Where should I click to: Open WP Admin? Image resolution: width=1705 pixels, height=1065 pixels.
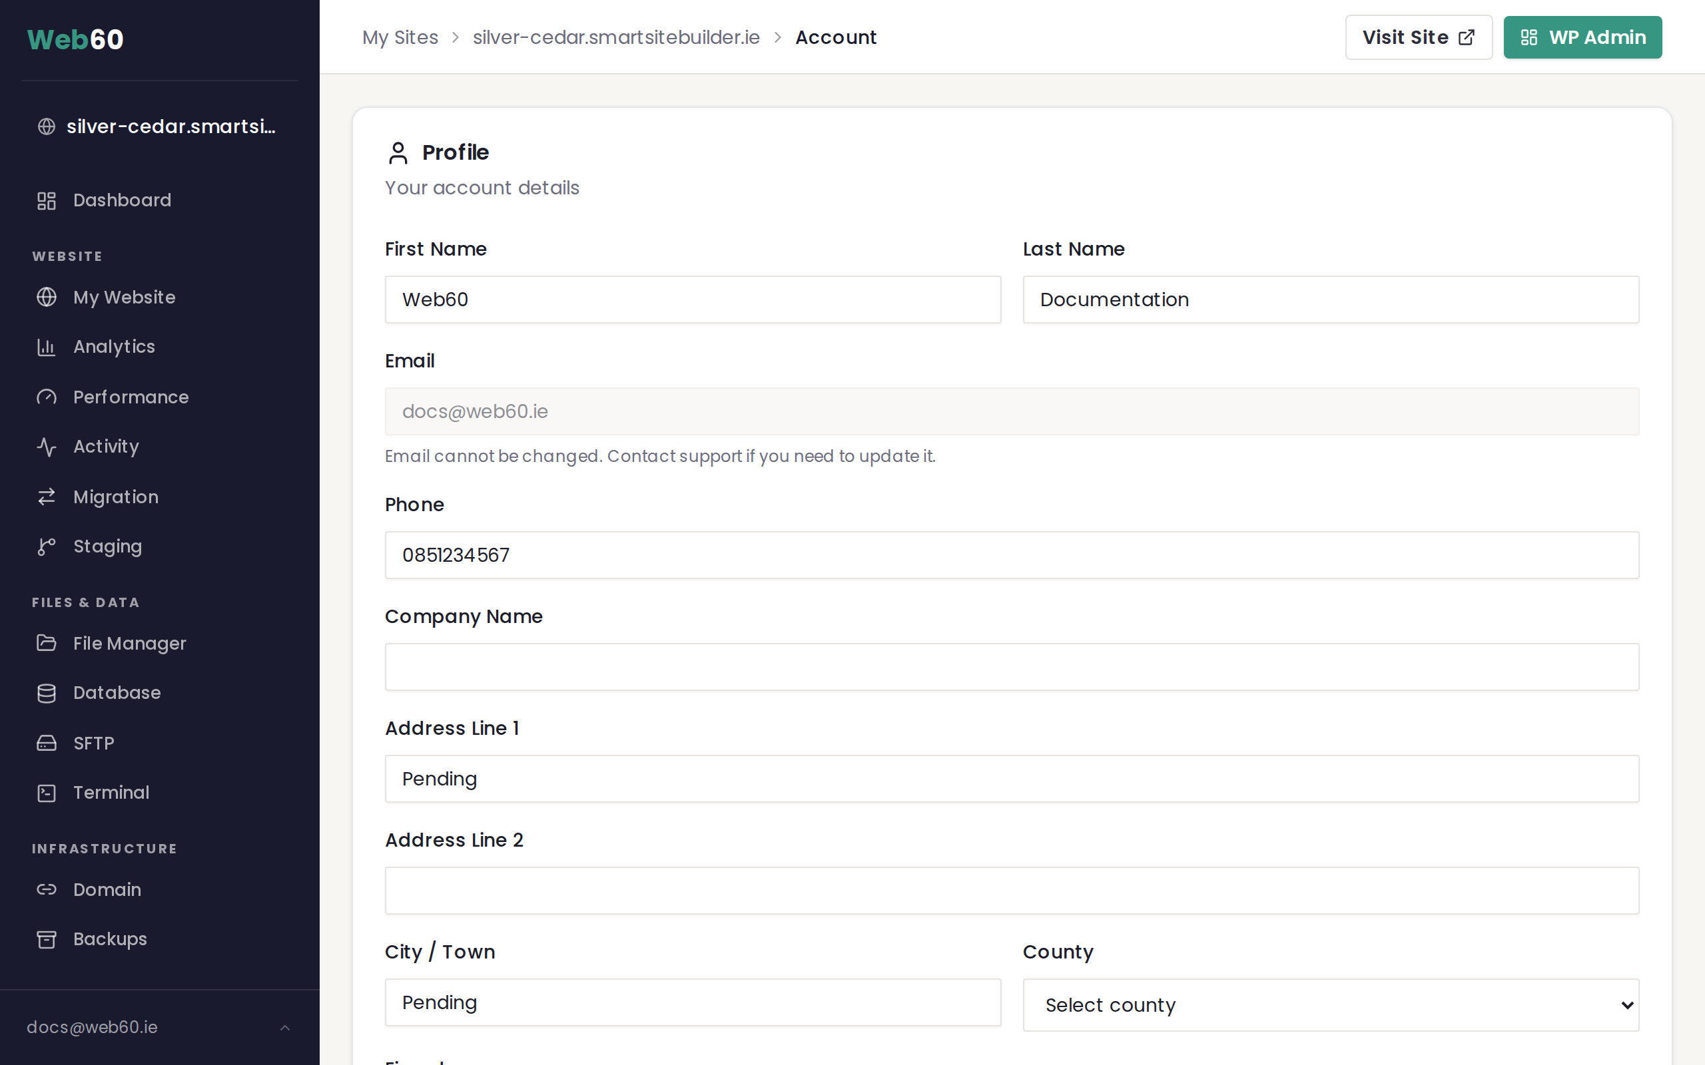click(1582, 37)
